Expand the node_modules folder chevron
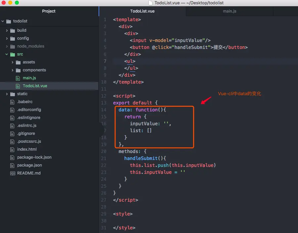 [x=7, y=46]
